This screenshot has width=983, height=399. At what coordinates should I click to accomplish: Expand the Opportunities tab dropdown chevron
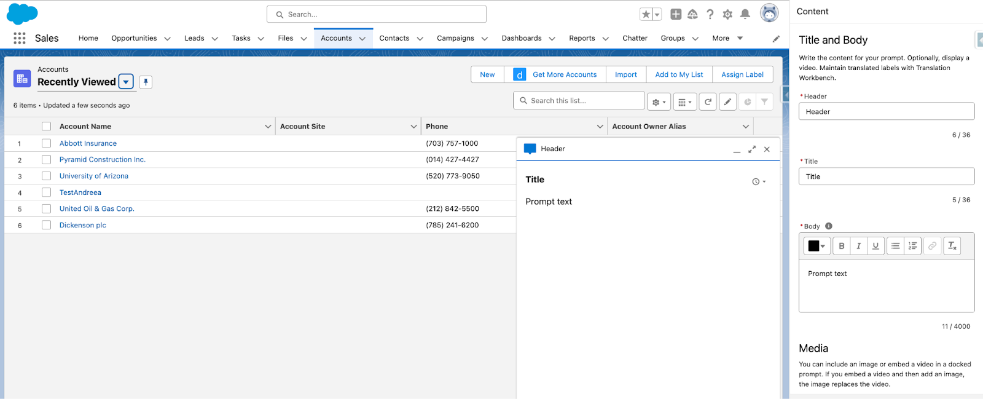(167, 39)
